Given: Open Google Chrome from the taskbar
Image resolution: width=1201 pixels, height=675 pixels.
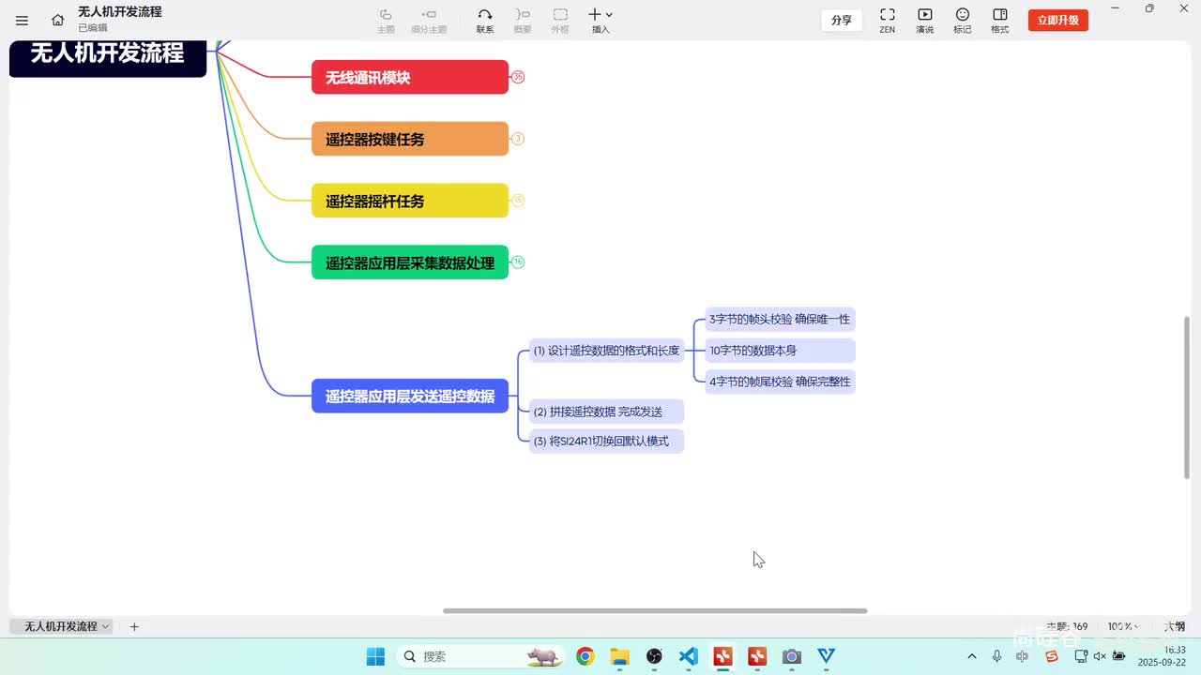Looking at the screenshot, I should 585,656.
